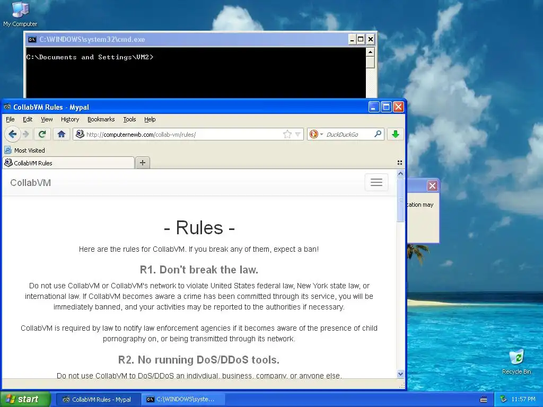The image size is (543, 407).
Task: Open the Bookmarks menu
Action: 101,119
